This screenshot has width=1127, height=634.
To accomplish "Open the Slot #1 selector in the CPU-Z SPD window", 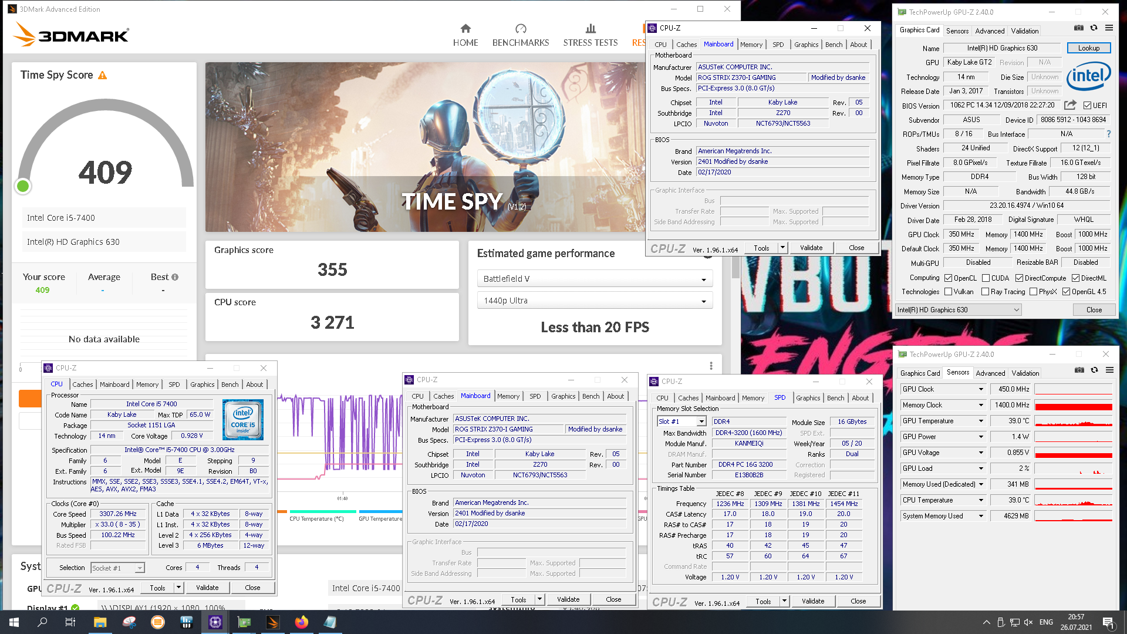I will pos(681,421).
